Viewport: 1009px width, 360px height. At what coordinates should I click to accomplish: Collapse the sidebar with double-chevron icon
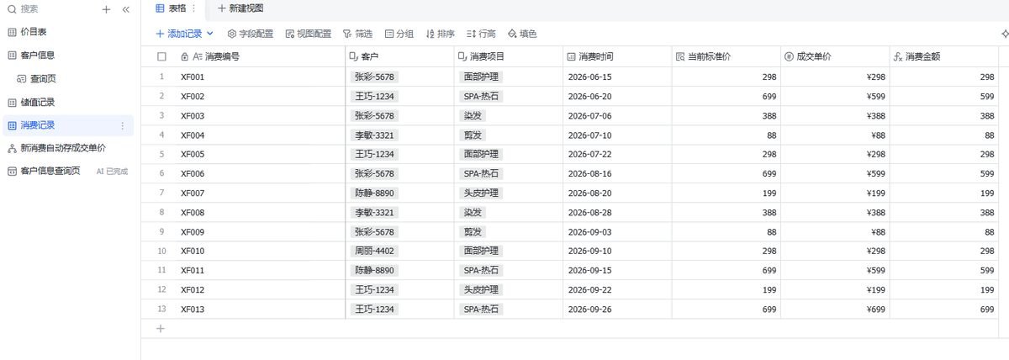click(x=125, y=9)
